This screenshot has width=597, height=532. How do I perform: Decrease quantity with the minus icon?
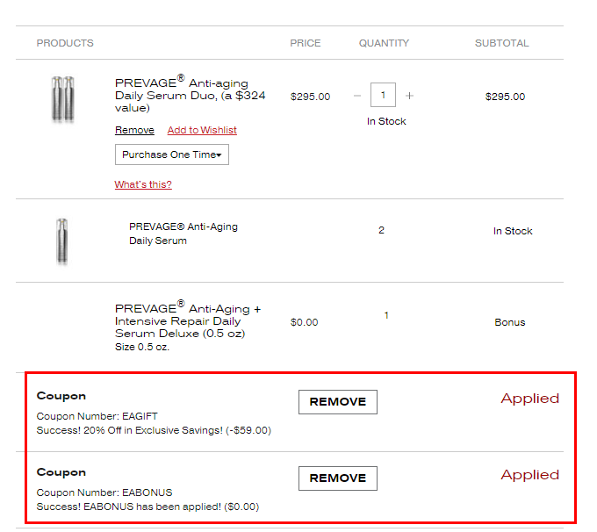click(356, 96)
